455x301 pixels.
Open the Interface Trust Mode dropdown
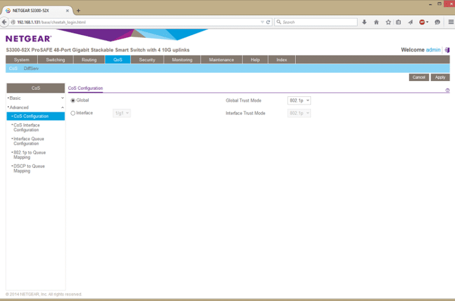coord(299,113)
